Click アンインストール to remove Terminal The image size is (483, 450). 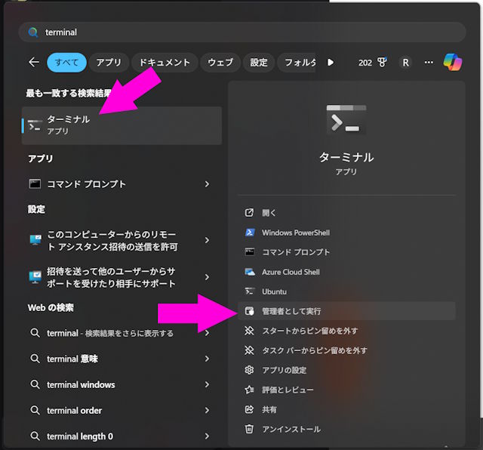click(x=346, y=429)
